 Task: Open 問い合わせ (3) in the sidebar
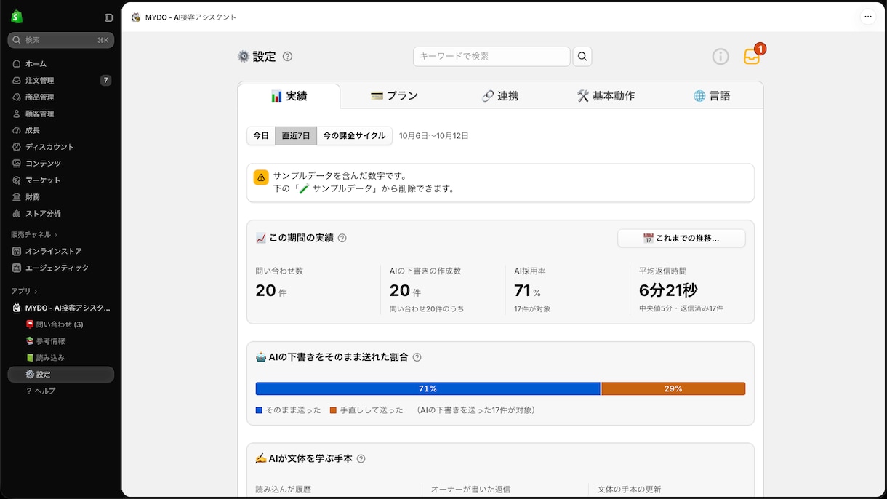click(x=61, y=324)
